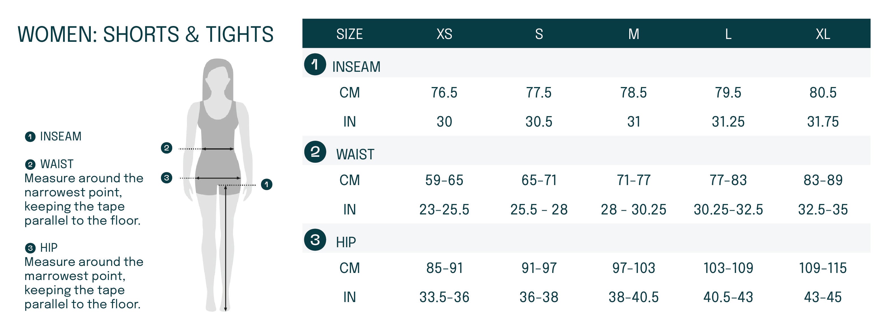Click the number 1 badge beside INSEAM table heading

[315, 64]
